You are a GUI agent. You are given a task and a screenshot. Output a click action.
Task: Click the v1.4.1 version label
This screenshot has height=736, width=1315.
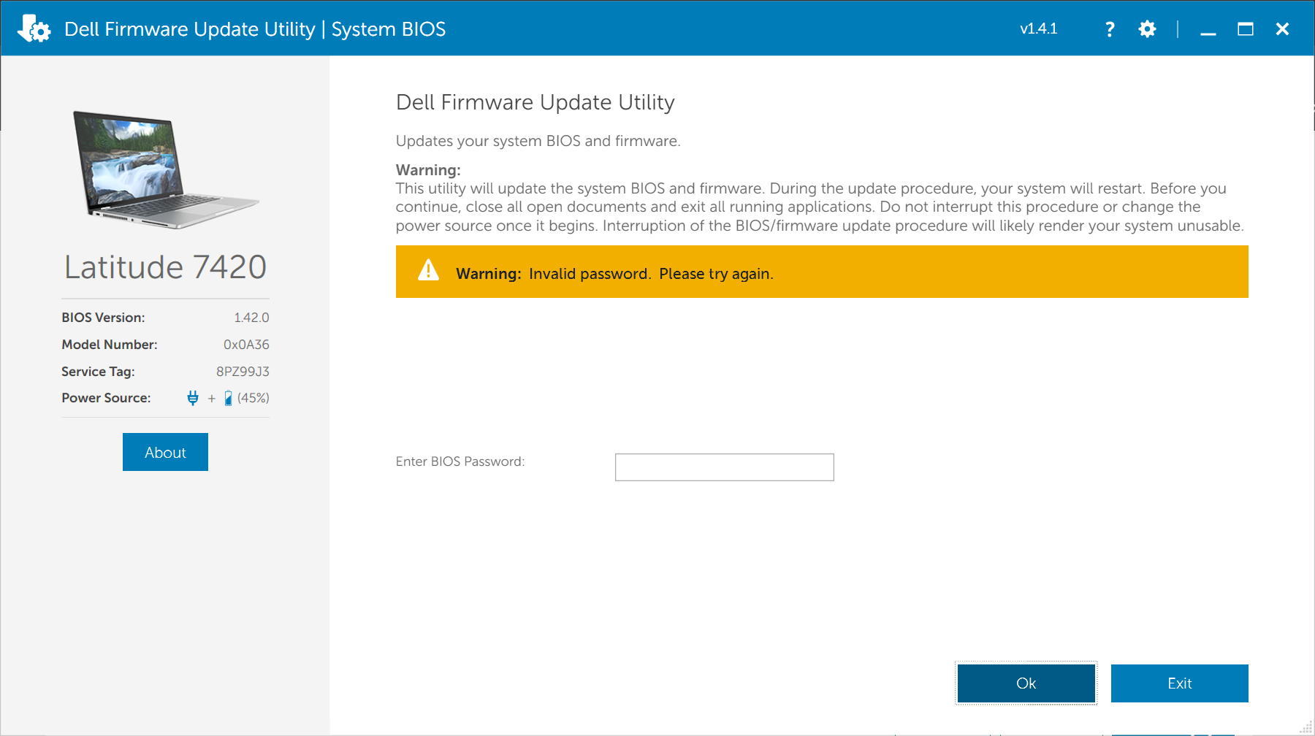(1038, 29)
